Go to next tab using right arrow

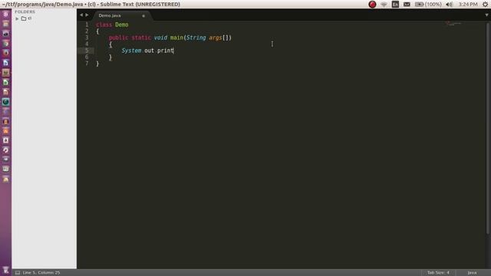[x=87, y=15]
